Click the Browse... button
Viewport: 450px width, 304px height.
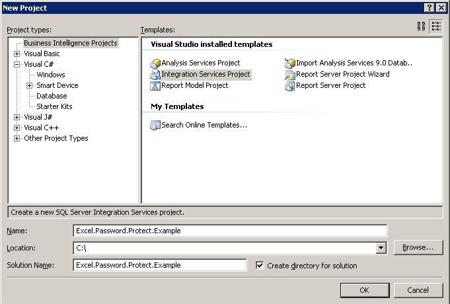click(x=418, y=247)
